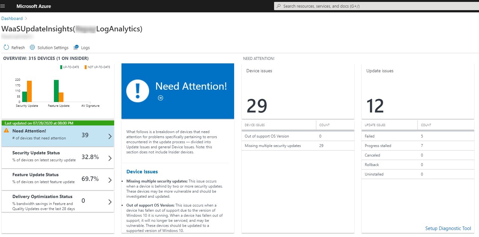Open Solution Settings gear icon
Image resolution: width=479 pixels, height=237 pixels.
[32, 48]
